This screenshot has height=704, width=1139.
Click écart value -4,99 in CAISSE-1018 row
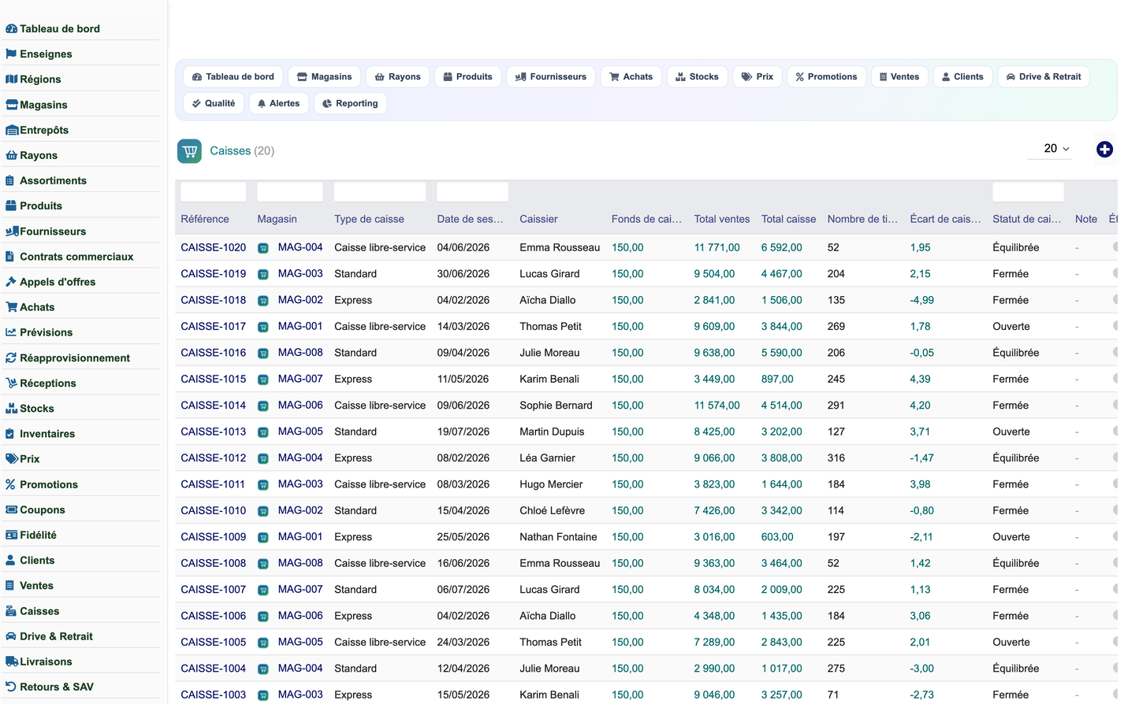pyautogui.click(x=921, y=300)
